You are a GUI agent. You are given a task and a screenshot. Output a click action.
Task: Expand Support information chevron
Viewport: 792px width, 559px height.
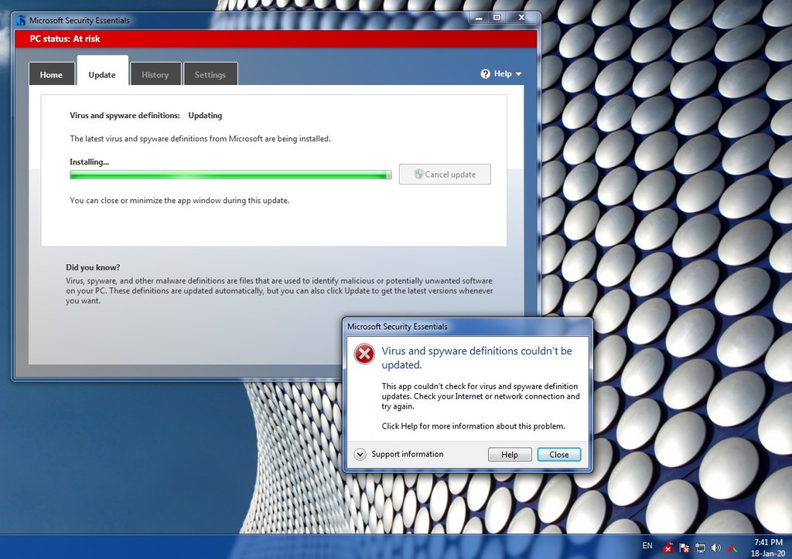[360, 454]
